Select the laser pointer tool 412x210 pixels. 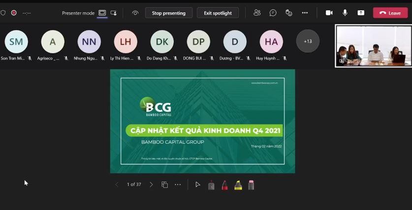coord(211,185)
